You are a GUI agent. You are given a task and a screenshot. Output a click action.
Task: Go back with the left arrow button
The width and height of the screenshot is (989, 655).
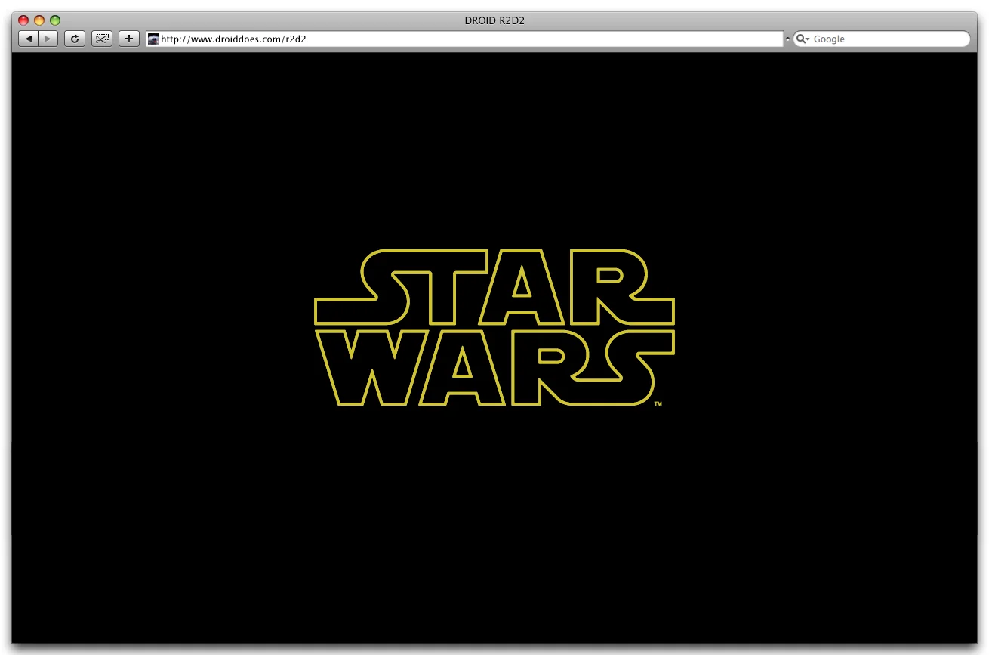28,39
